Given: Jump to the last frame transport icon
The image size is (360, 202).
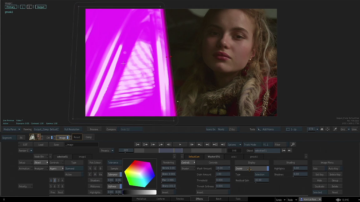Looking at the screenshot, I should point(223,145).
